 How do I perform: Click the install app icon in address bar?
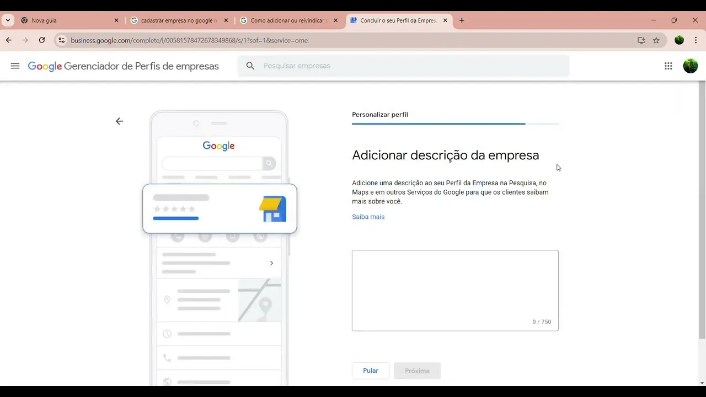(641, 40)
